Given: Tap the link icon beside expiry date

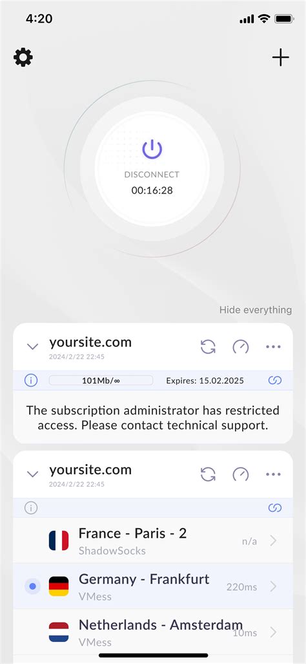Looking at the screenshot, I should 275,381.
